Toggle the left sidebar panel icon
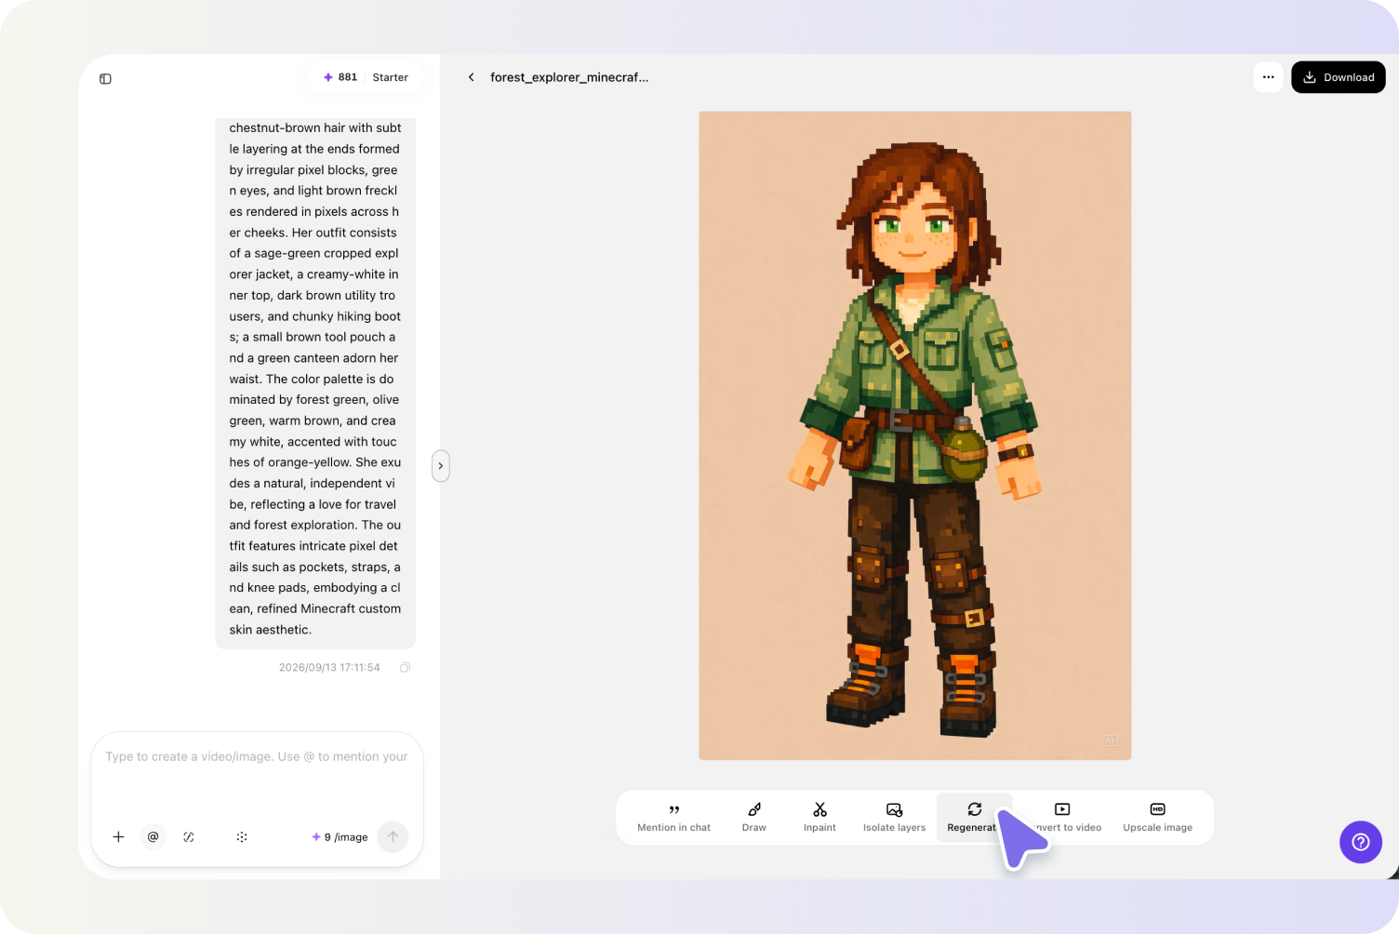This screenshot has width=1399, height=934. tap(105, 79)
